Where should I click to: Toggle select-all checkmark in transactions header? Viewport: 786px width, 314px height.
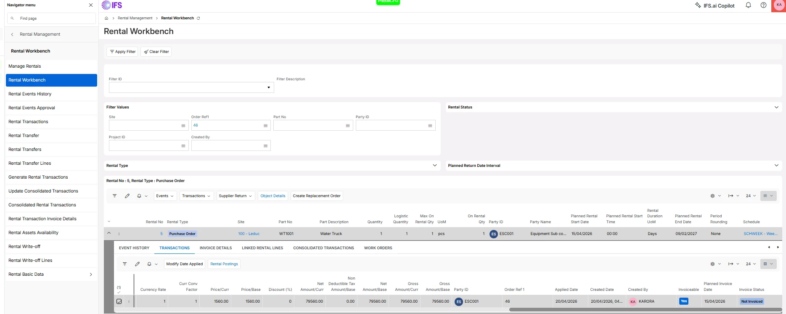pos(119,293)
